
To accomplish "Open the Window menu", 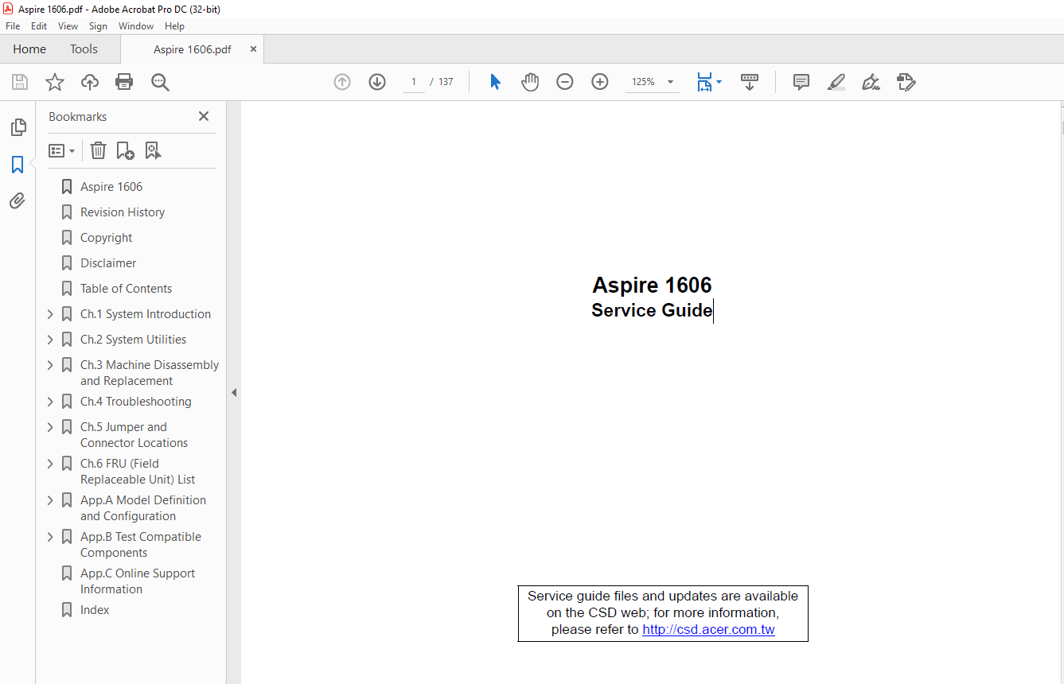I will pos(136,26).
